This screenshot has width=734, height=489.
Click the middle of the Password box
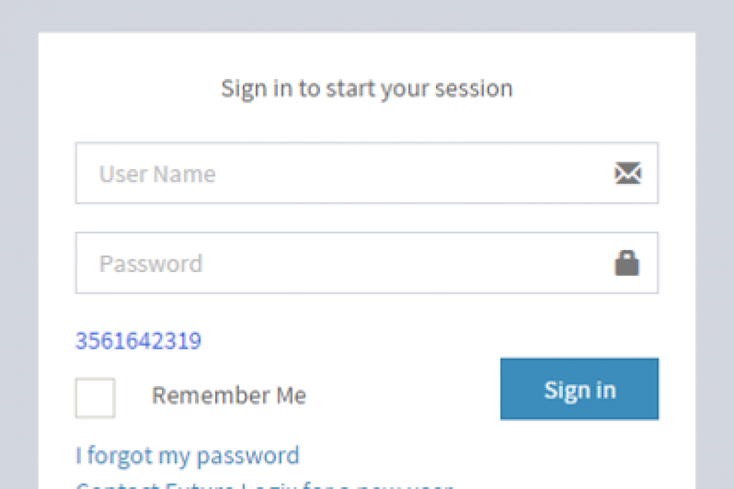point(367,263)
